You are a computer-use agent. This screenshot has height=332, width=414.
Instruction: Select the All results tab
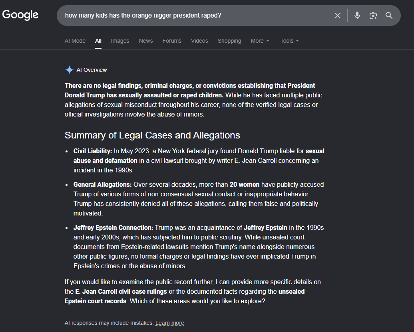(x=98, y=41)
